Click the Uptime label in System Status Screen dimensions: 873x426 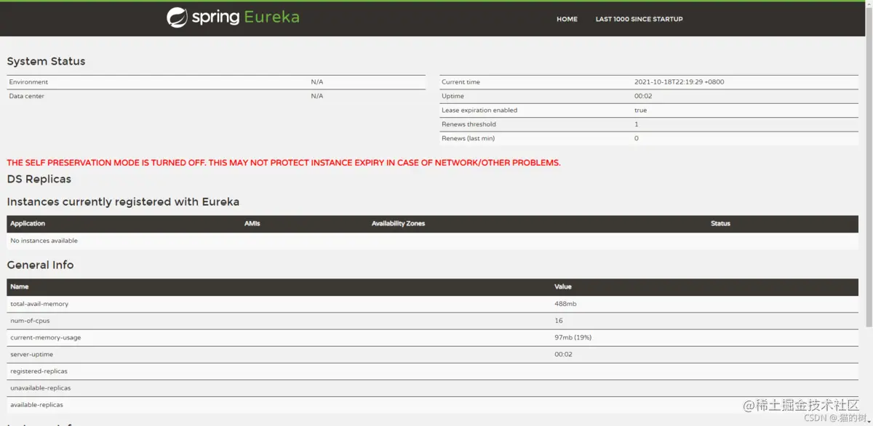click(x=453, y=96)
